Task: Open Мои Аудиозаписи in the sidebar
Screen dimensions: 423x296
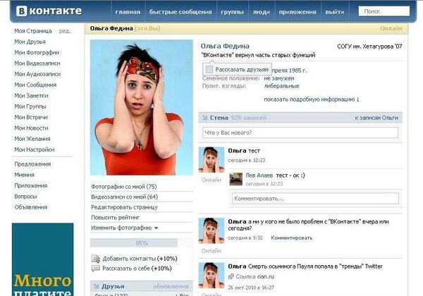Action: click(x=37, y=74)
